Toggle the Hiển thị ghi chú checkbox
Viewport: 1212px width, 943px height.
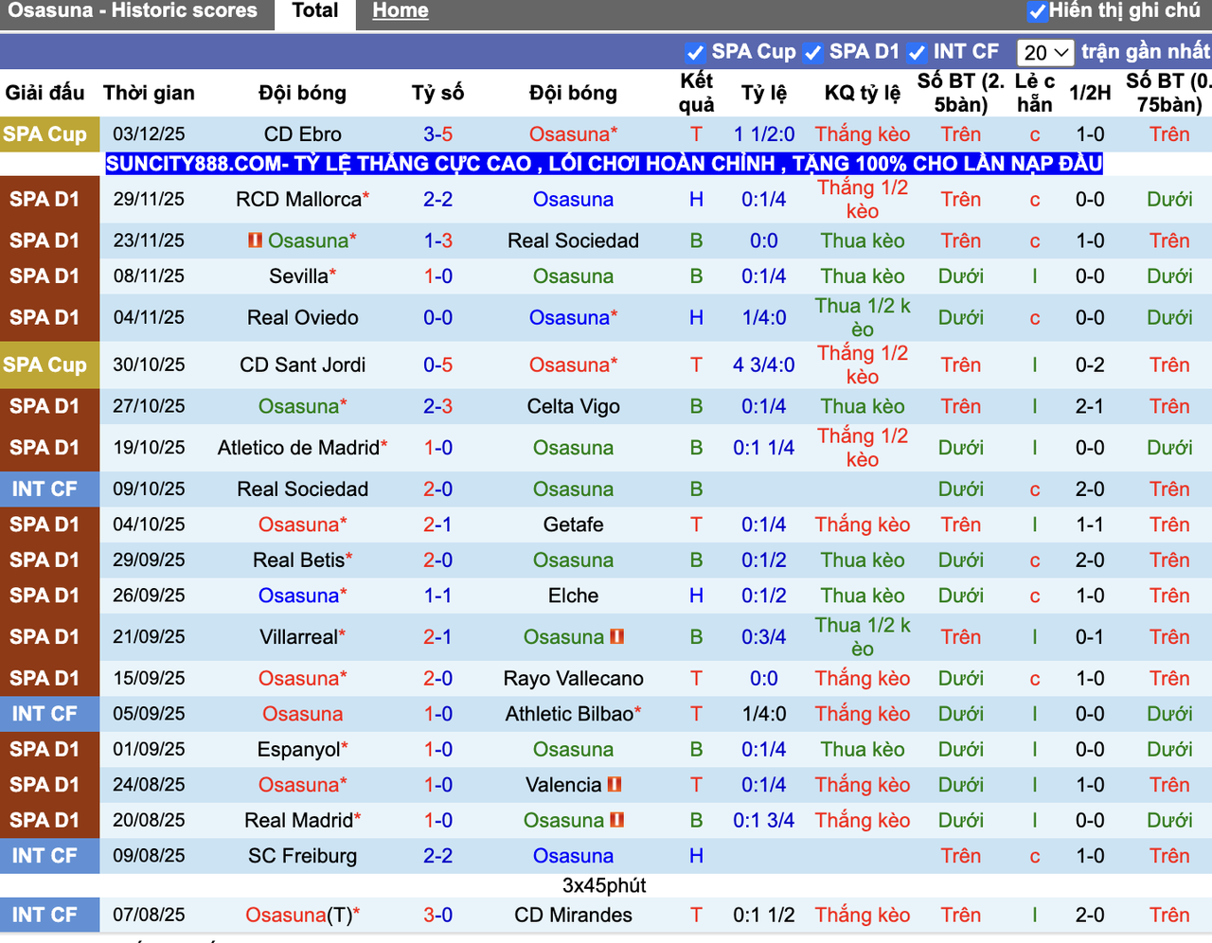(1037, 11)
